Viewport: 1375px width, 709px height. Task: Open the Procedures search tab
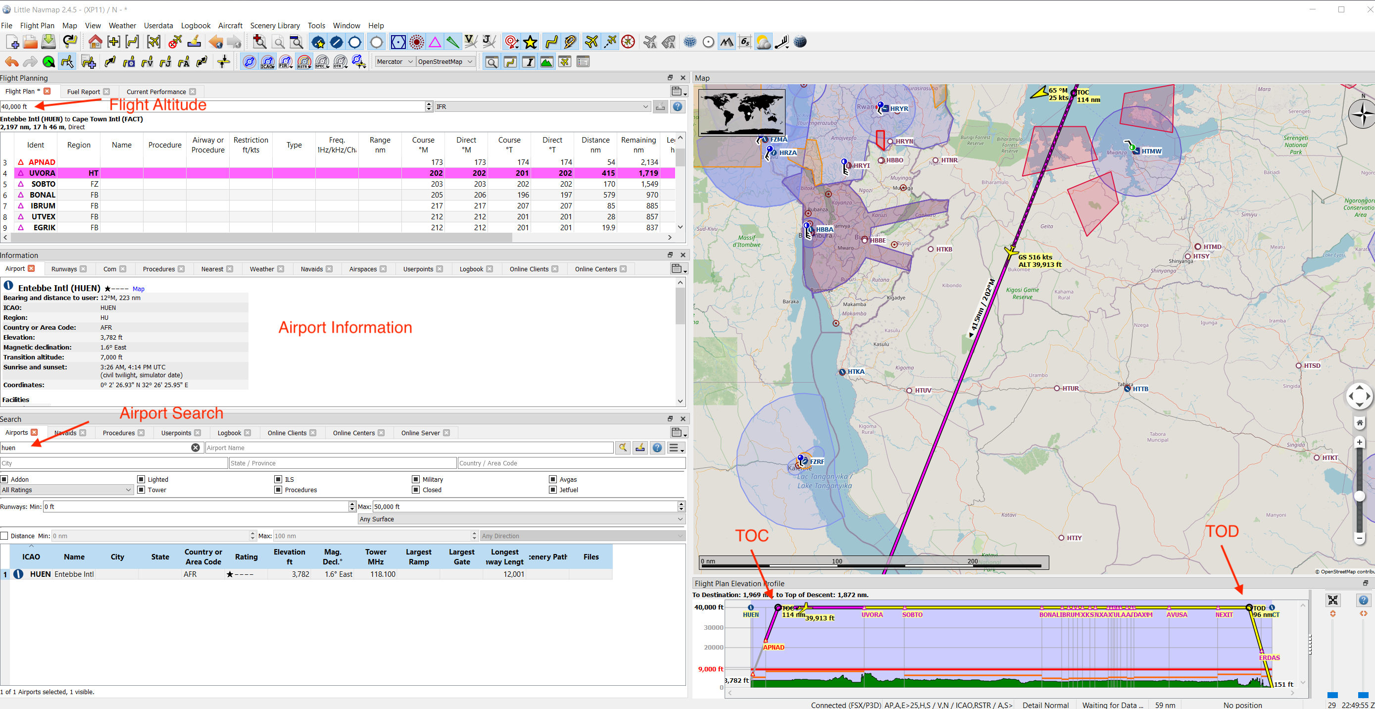tap(118, 433)
